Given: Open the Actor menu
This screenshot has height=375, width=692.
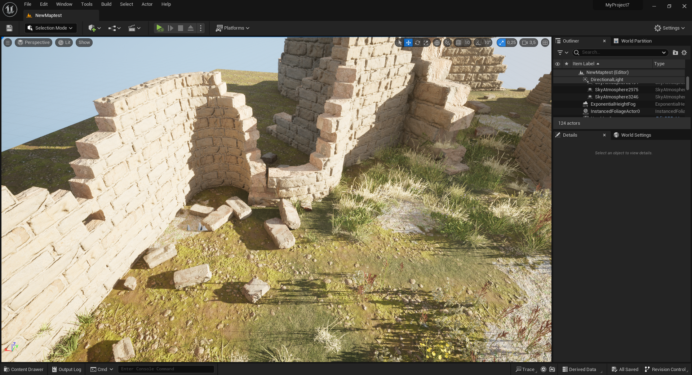Looking at the screenshot, I should [147, 4].
